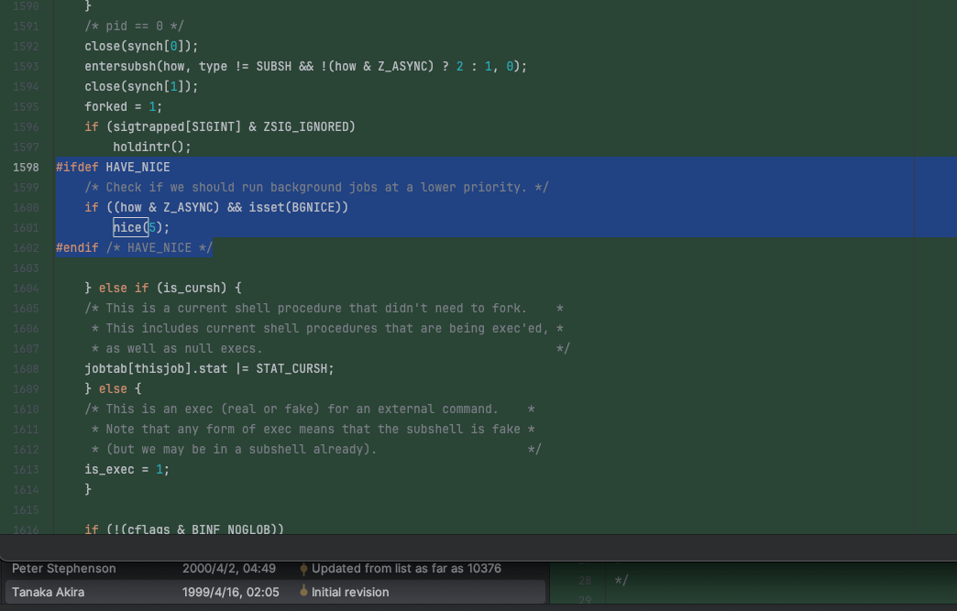Click line number 1604 in the gutter
The width and height of the screenshot is (957, 611).
click(26, 288)
